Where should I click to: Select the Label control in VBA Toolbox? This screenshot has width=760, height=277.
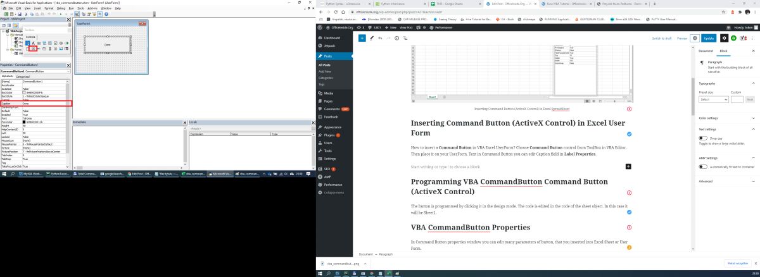pos(33,43)
